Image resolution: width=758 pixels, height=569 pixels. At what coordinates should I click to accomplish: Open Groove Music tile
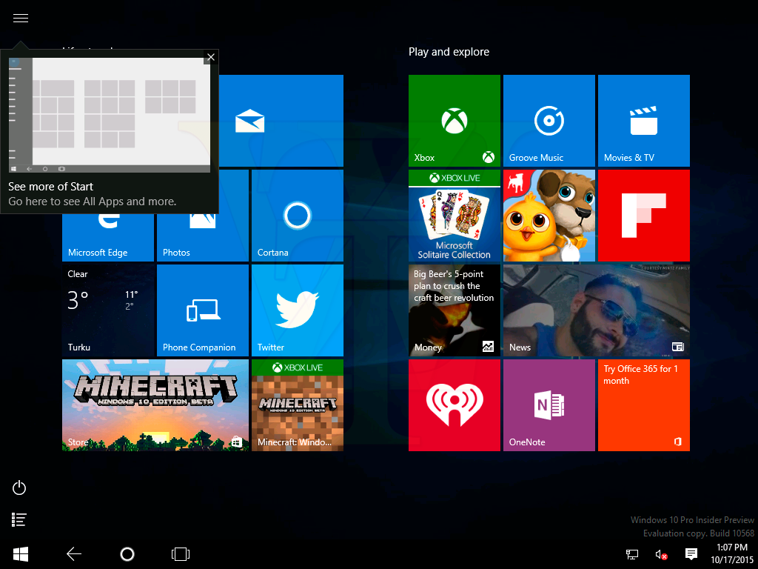coord(549,121)
